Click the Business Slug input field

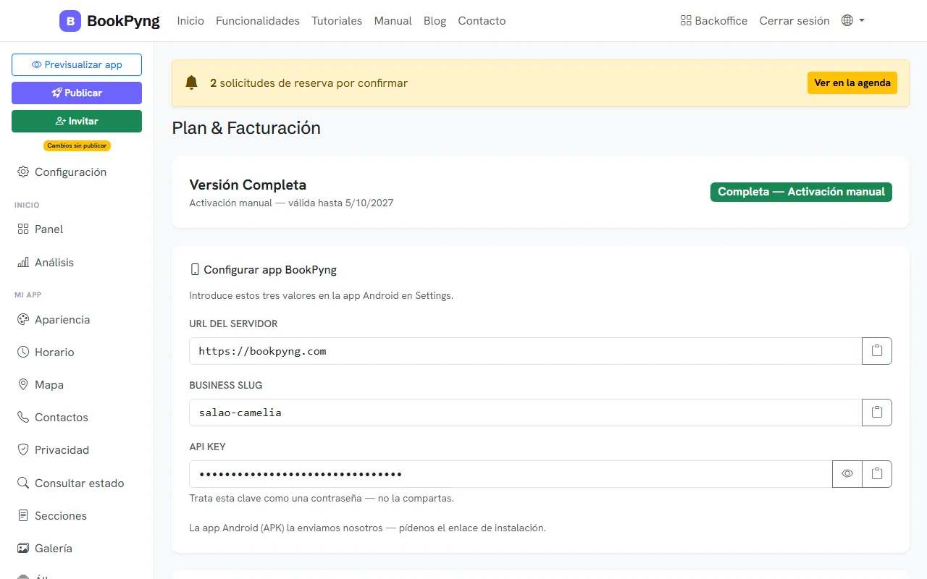coord(526,413)
